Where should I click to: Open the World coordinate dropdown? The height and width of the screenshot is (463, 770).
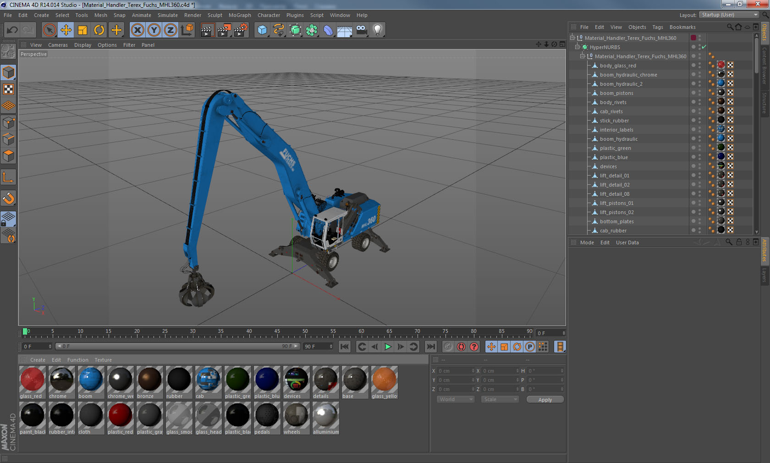(x=456, y=399)
